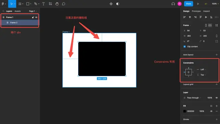This screenshot has width=220, height=124.
Task: Switch to the Prototype tab
Action: point(196,11)
